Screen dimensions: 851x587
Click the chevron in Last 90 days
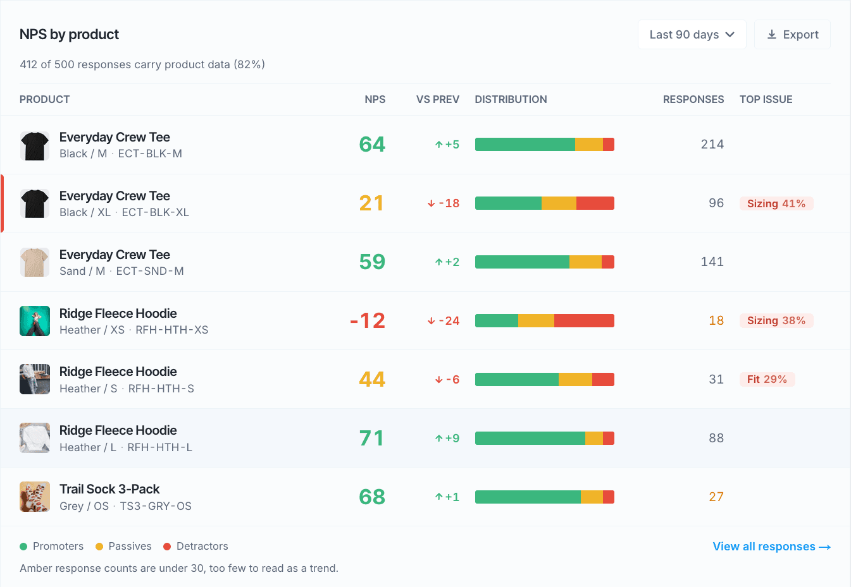[x=730, y=35]
